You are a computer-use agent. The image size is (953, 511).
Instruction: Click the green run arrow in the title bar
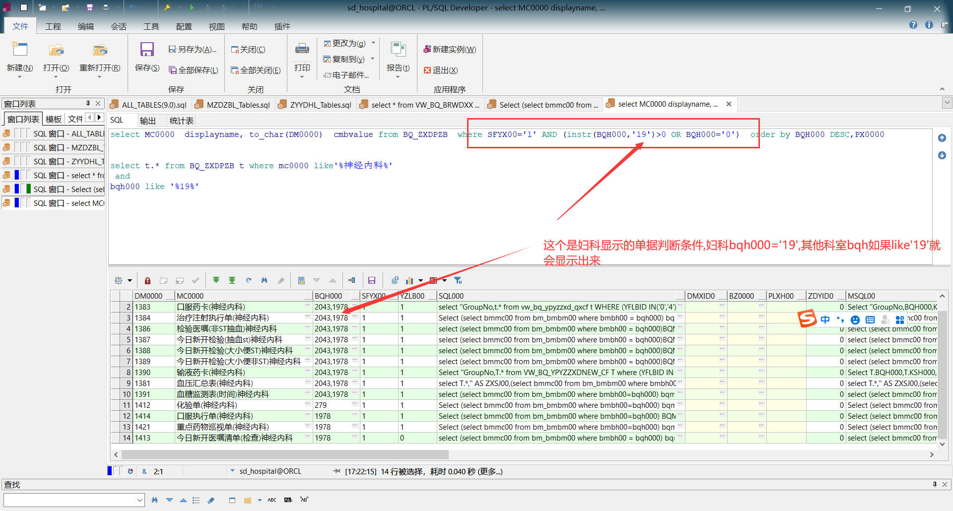click(x=192, y=8)
